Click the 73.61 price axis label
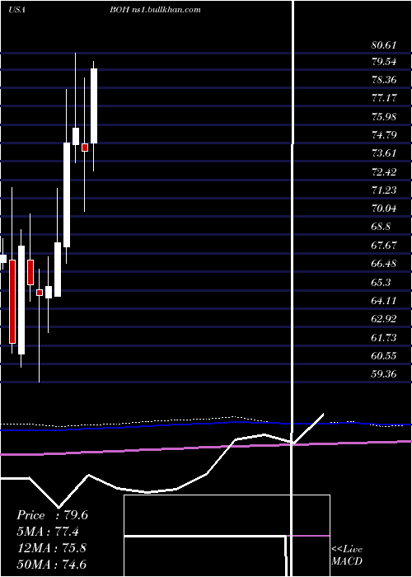The width and height of the screenshot is (412, 577). click(x=384, y=153)
